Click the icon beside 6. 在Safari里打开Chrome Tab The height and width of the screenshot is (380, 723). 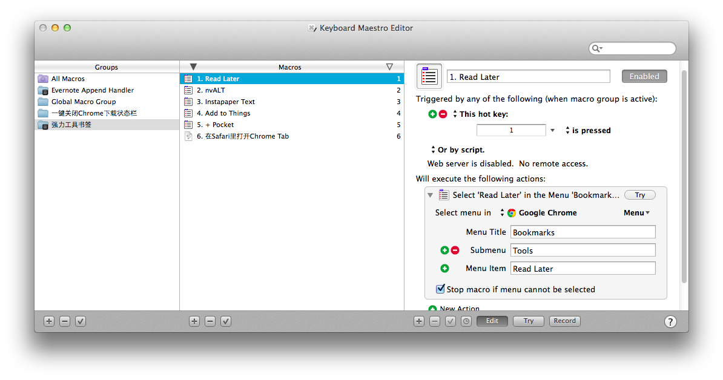[188, 136]
